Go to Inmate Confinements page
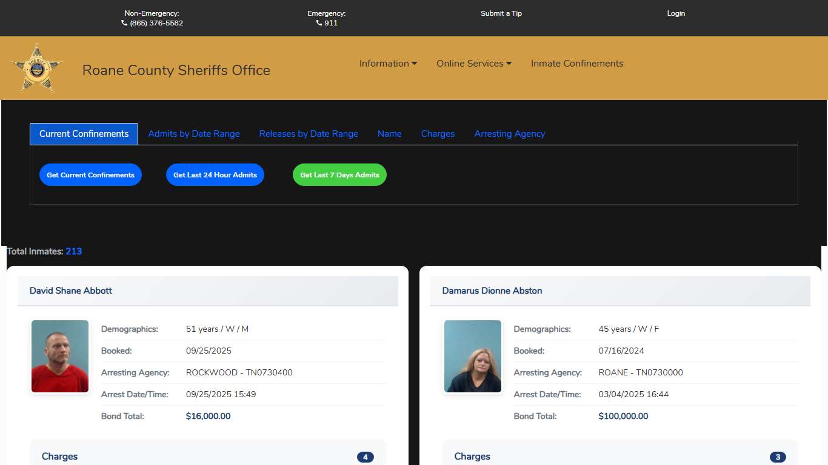 pyautogui.click(x=576, y=64)
